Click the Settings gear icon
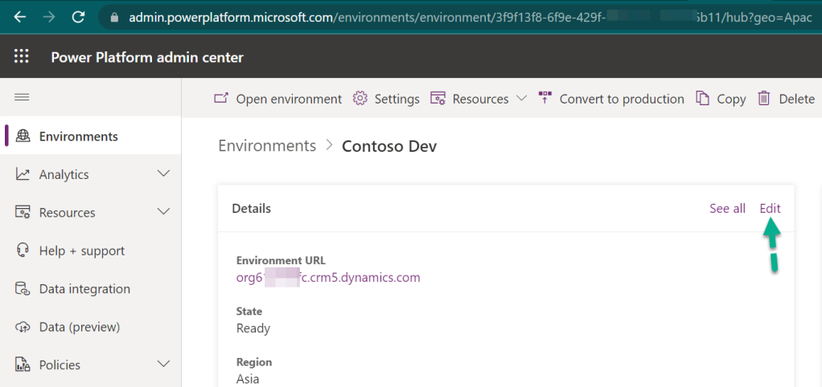Screen dimensions: 822x387 (x=360, y=98)
